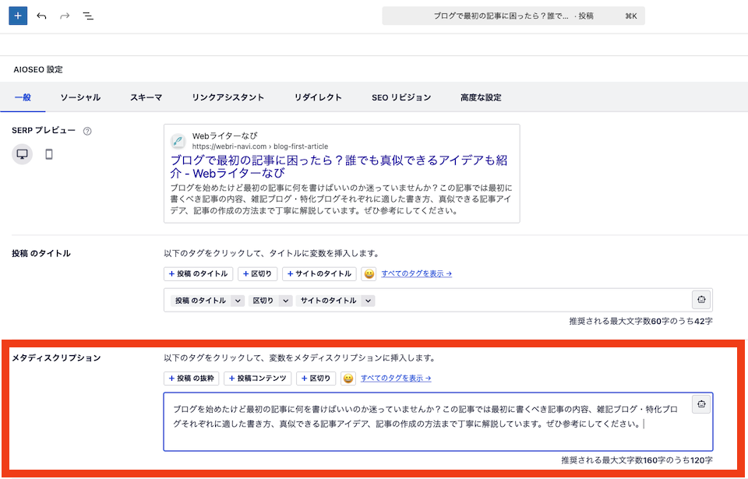Open emoji picker for meta description
This screenshot has height=479, width=748.
(348, 379)
